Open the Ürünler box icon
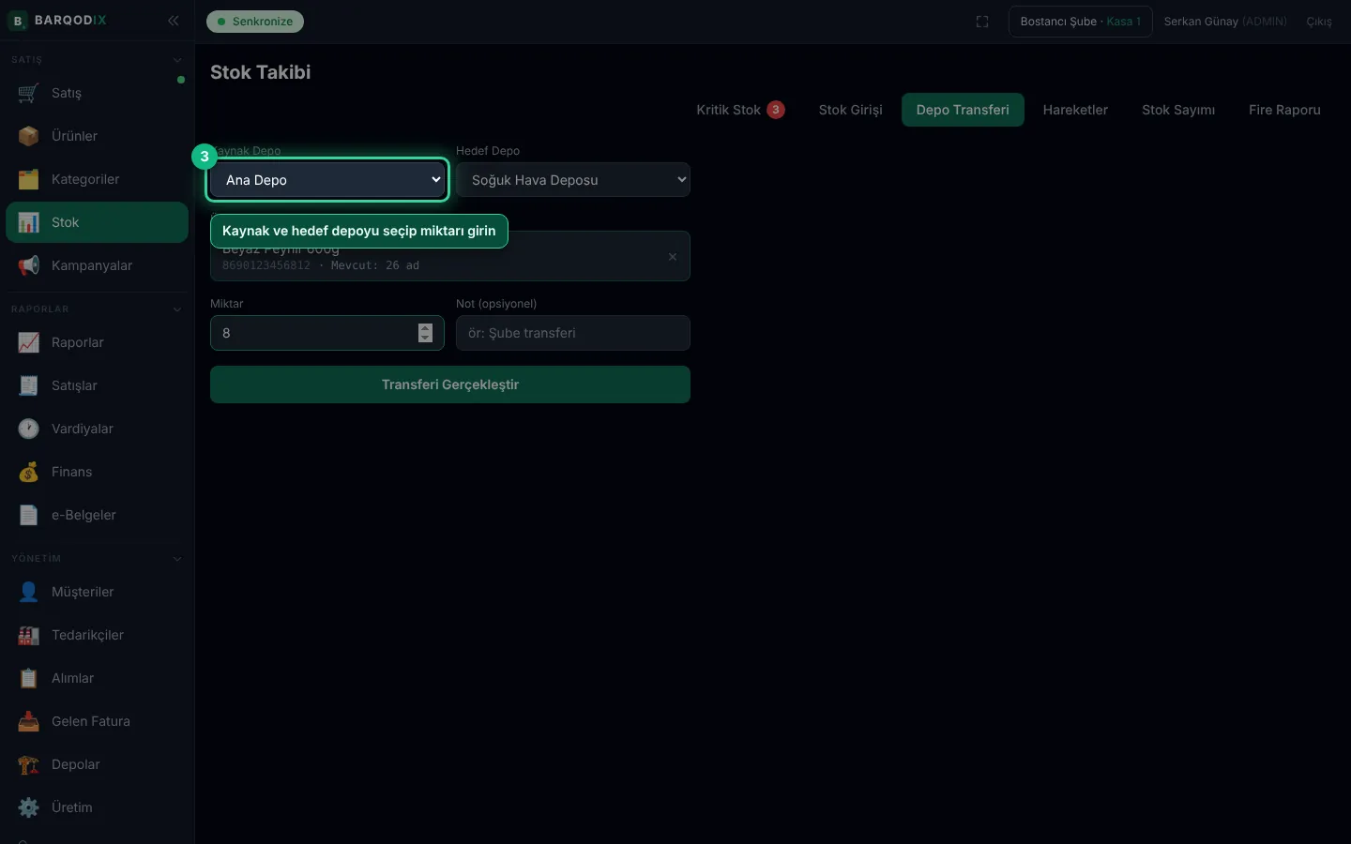Image resolution: width=1351 pixels, height=844 pixels. [x=28, y=136]
